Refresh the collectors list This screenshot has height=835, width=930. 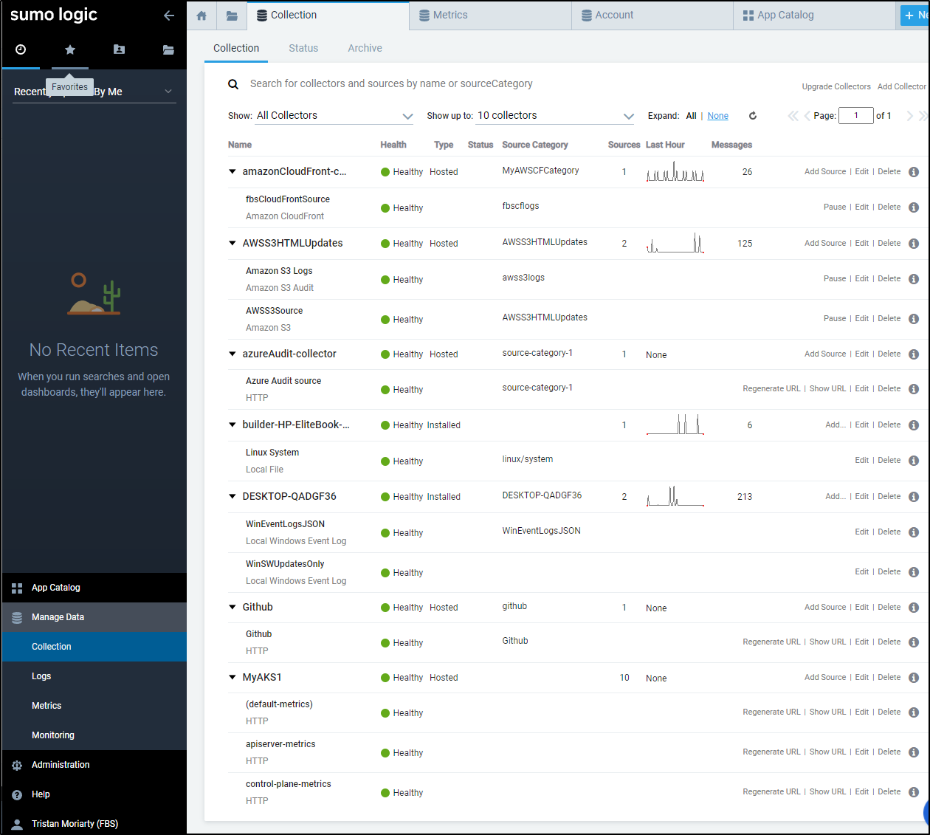[753, 116]
